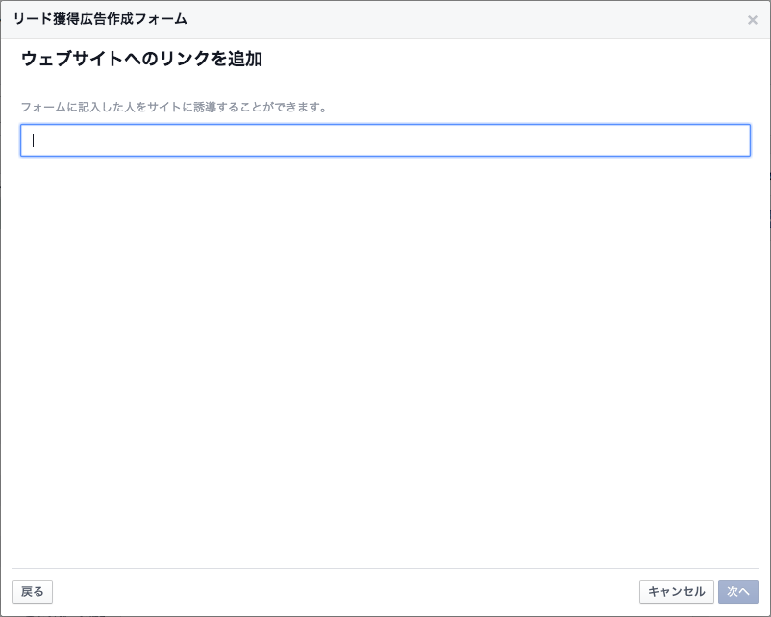
Task: Click the white キャンセル button
Action: pyautogui.click(x=676, y=592)
